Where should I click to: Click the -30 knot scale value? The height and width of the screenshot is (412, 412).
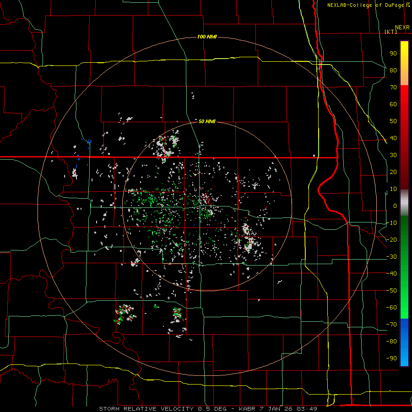click(391, 257)
